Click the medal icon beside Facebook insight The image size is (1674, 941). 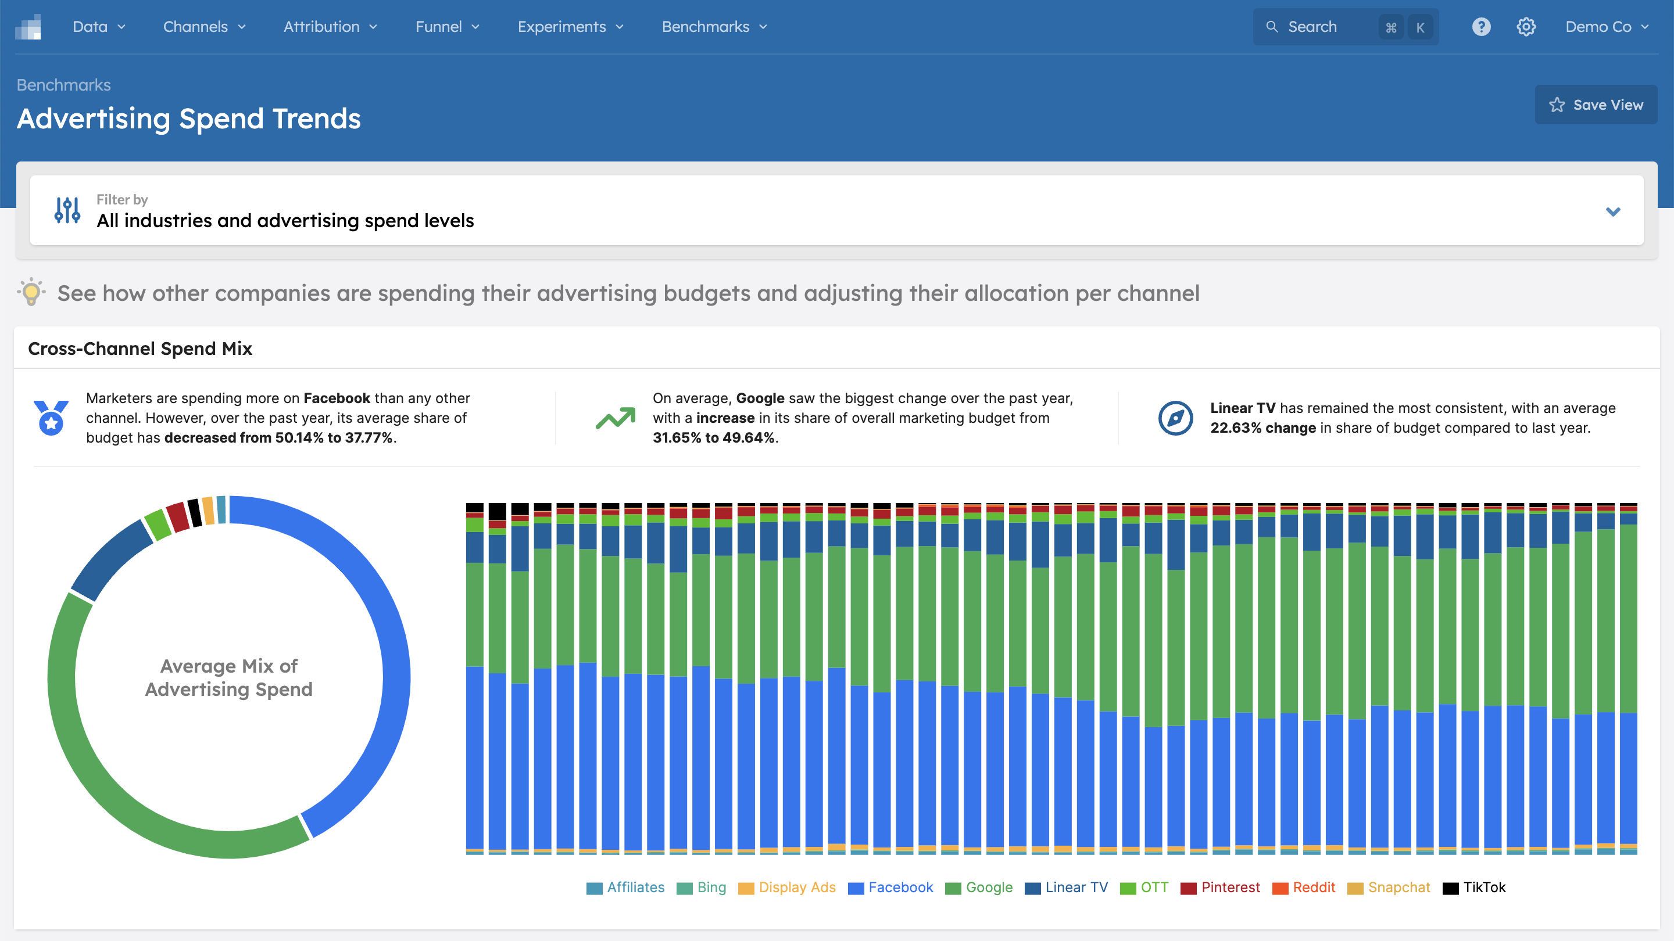tap(51, 418)
